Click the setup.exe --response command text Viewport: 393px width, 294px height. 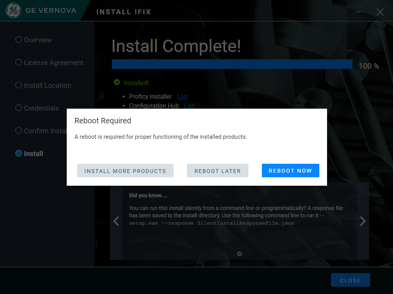pos(212,223)
